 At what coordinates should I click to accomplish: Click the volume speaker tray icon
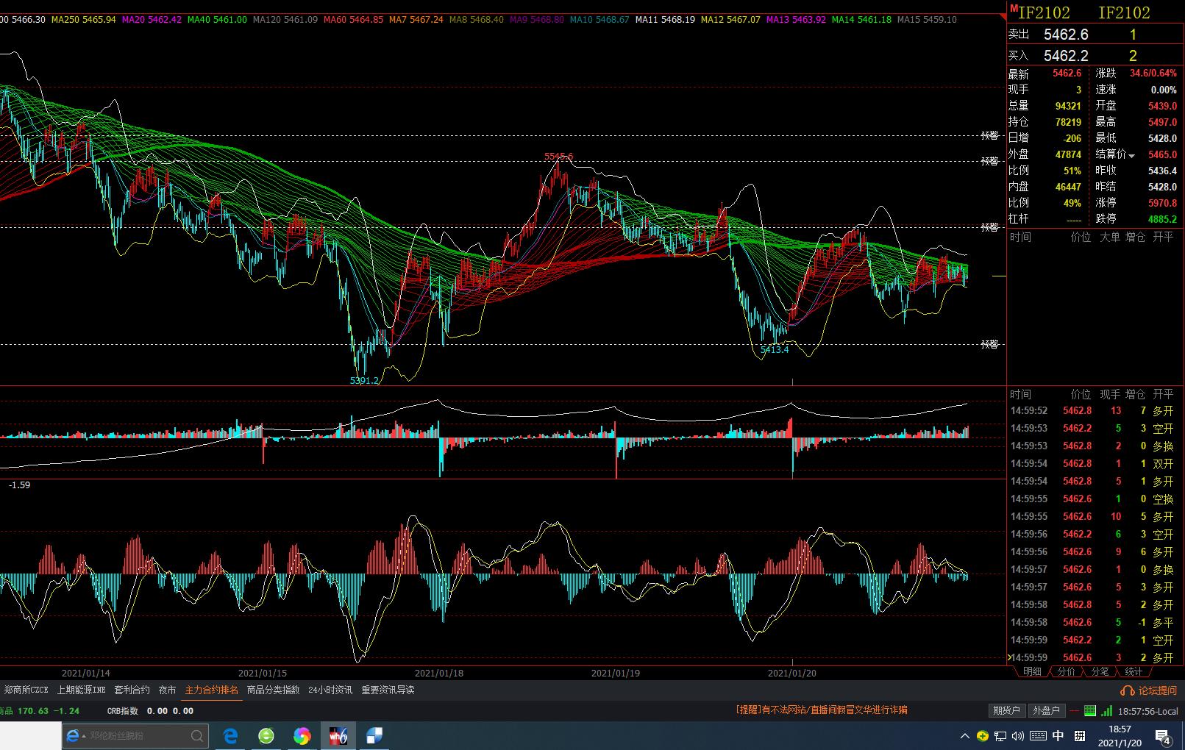point(1018,735)
